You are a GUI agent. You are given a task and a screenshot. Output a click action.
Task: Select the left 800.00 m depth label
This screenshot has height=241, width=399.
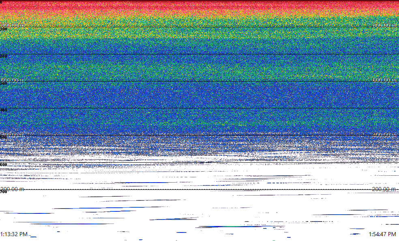click(12, 25)
